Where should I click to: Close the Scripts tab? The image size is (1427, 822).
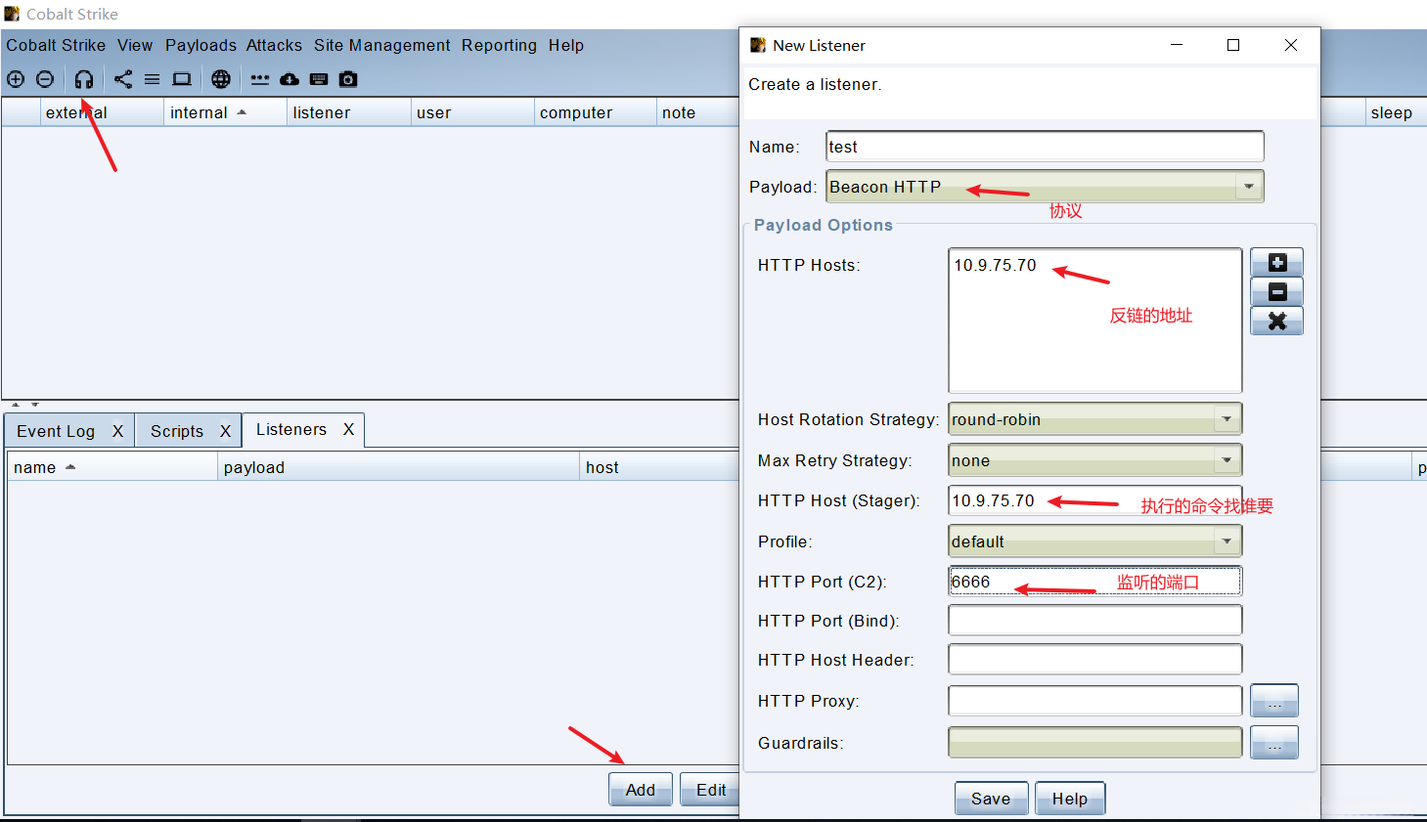[225, 431]
